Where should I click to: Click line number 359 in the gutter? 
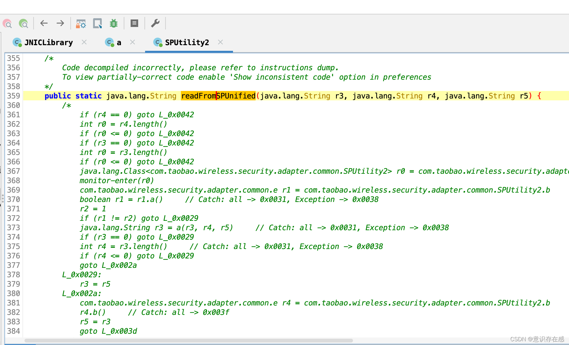click(14, 96)
